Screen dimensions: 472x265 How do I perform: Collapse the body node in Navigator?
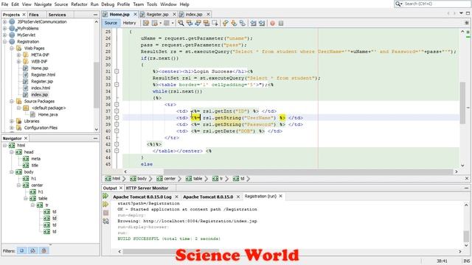(12, 172)
